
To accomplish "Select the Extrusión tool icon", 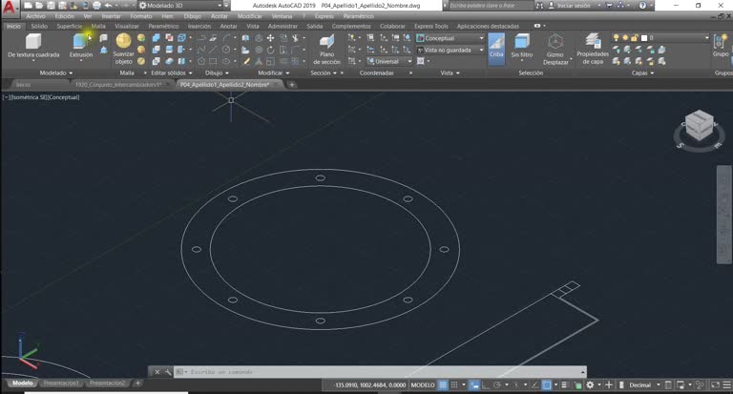I will 80,42.
